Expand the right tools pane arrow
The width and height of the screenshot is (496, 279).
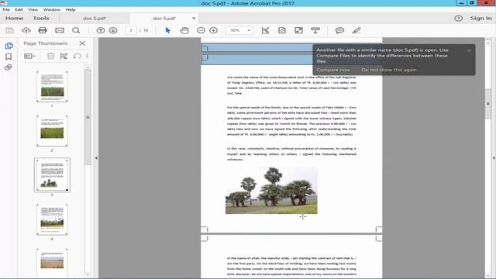tap(494, 158)
